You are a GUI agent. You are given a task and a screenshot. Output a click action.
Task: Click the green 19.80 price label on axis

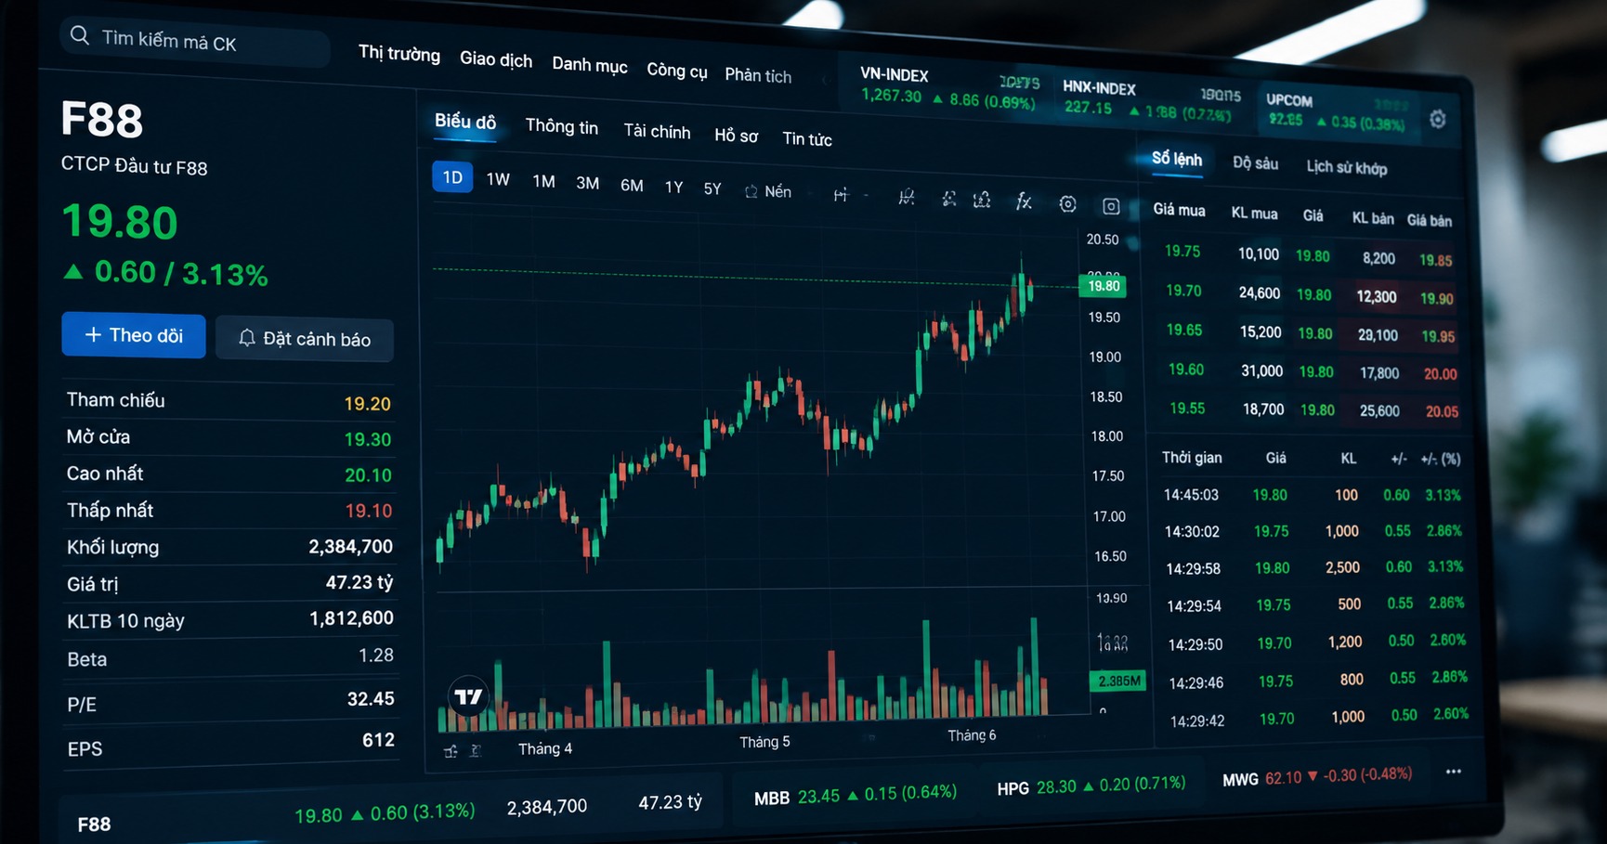(x=1103, y=286)
